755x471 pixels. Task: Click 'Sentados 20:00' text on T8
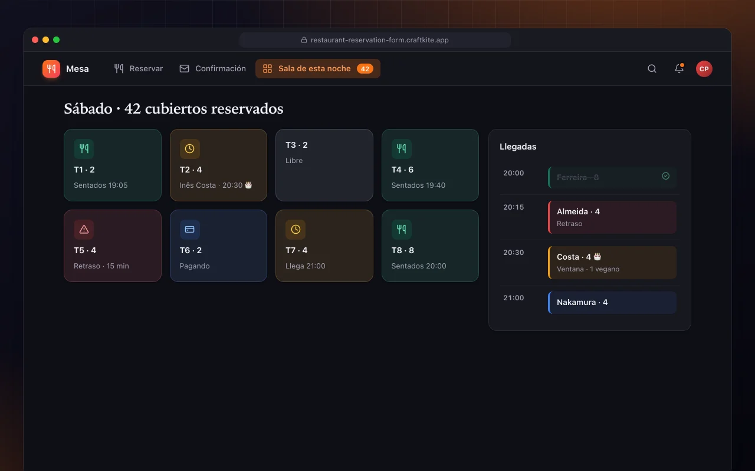[419, 266]
